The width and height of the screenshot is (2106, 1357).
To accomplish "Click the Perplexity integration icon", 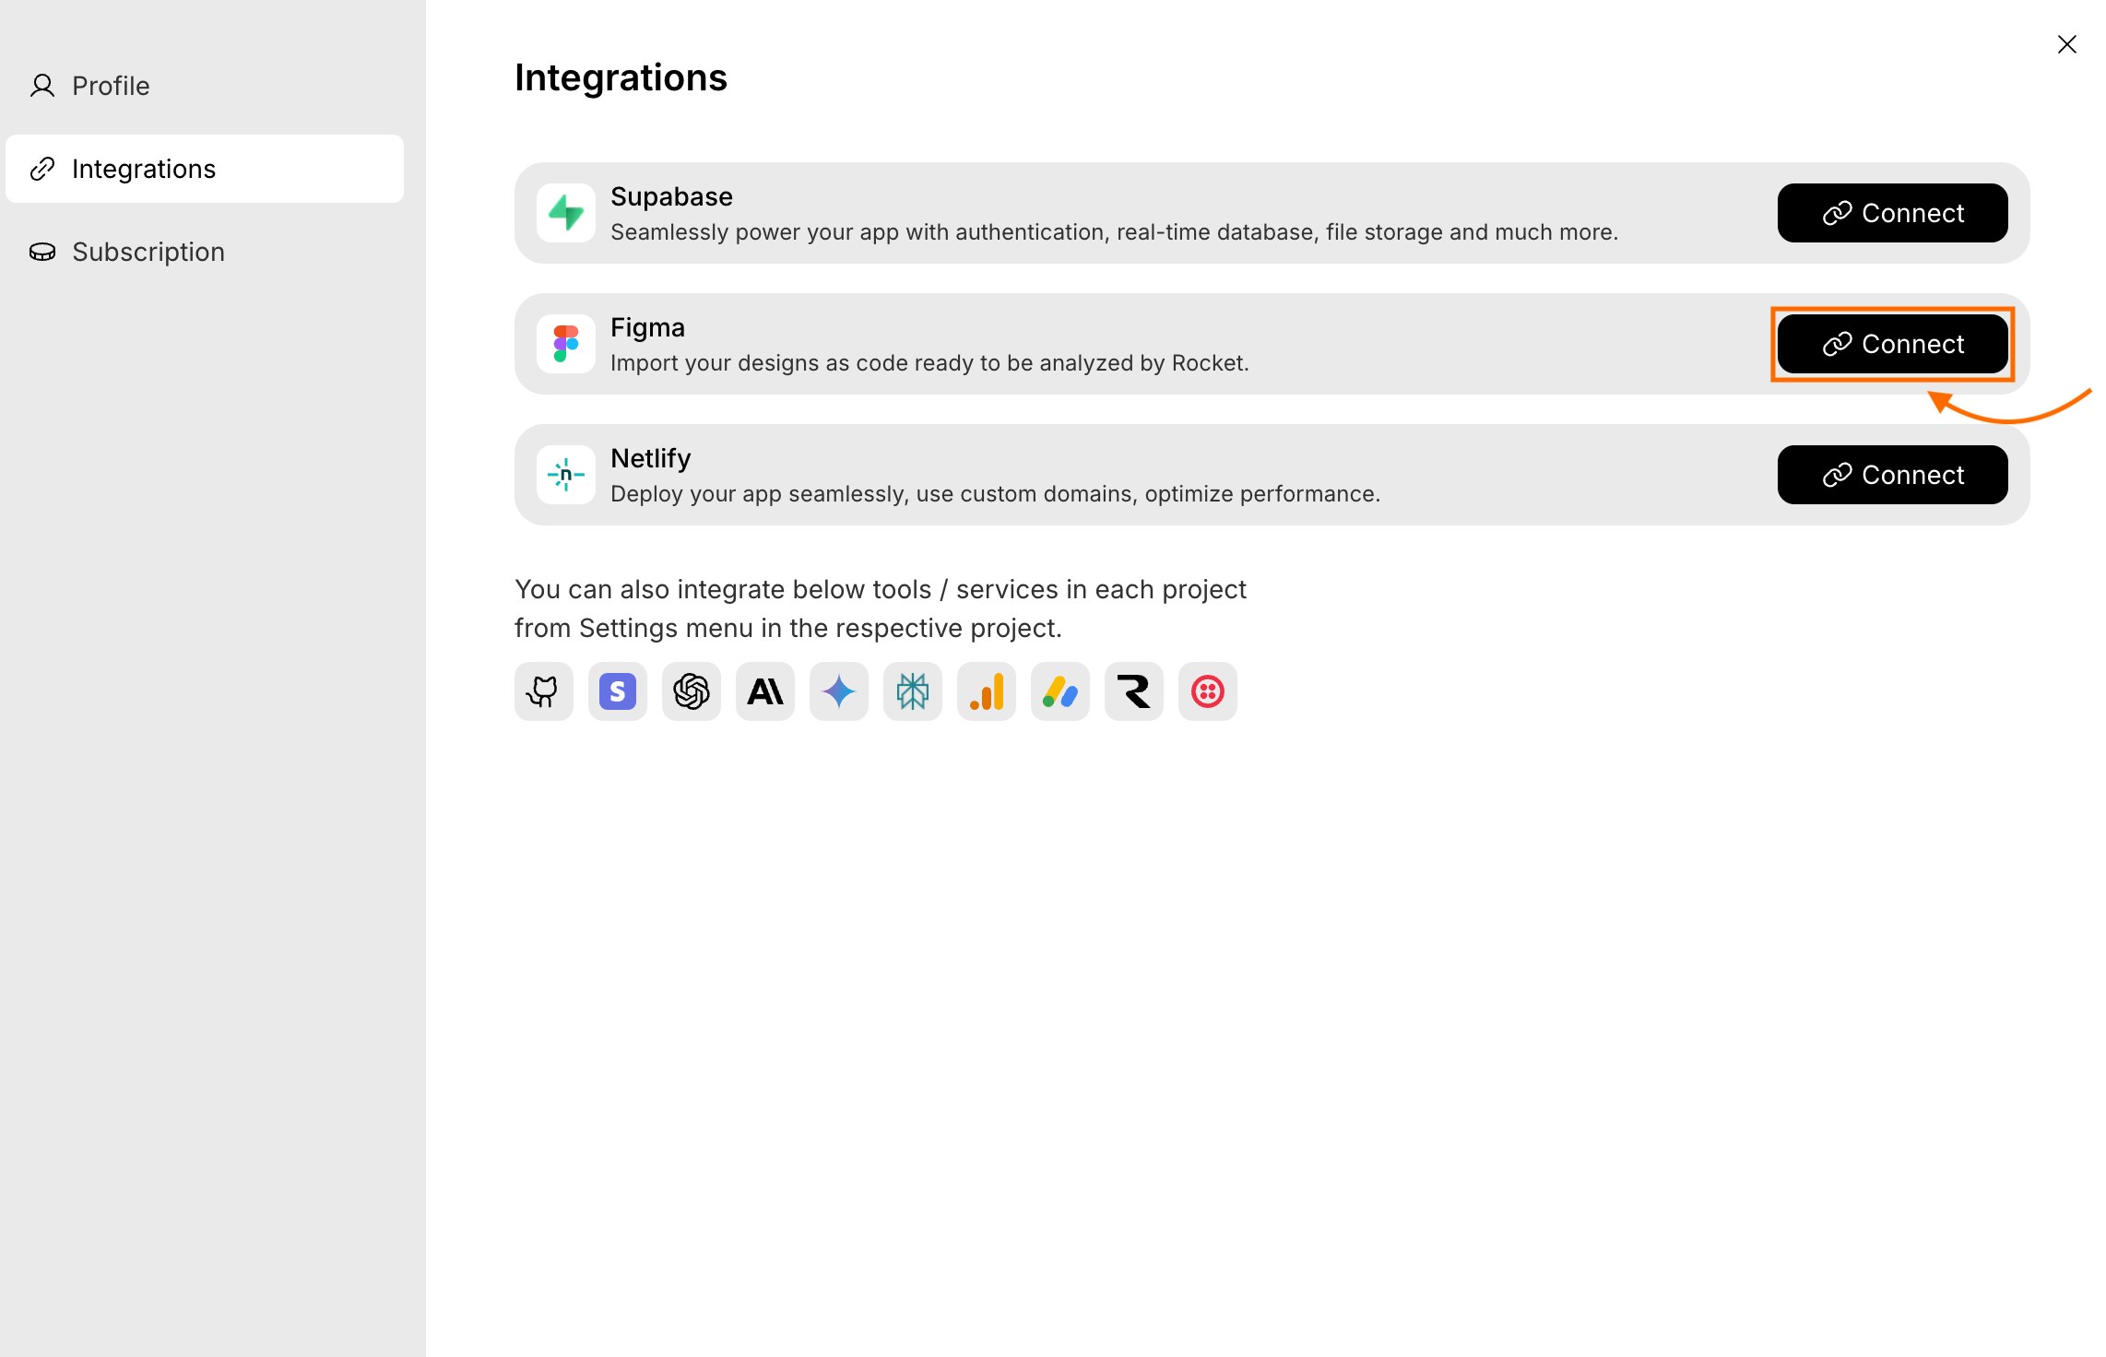I will (912, 691).
